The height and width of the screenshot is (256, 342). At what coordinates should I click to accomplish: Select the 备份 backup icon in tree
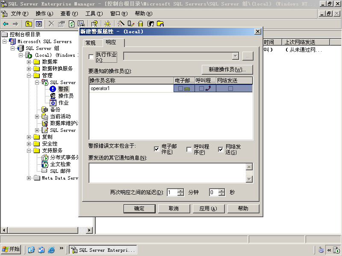tap(45, 110)
